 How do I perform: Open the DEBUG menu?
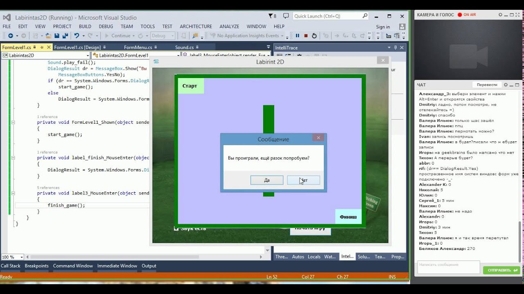(106, 27)
